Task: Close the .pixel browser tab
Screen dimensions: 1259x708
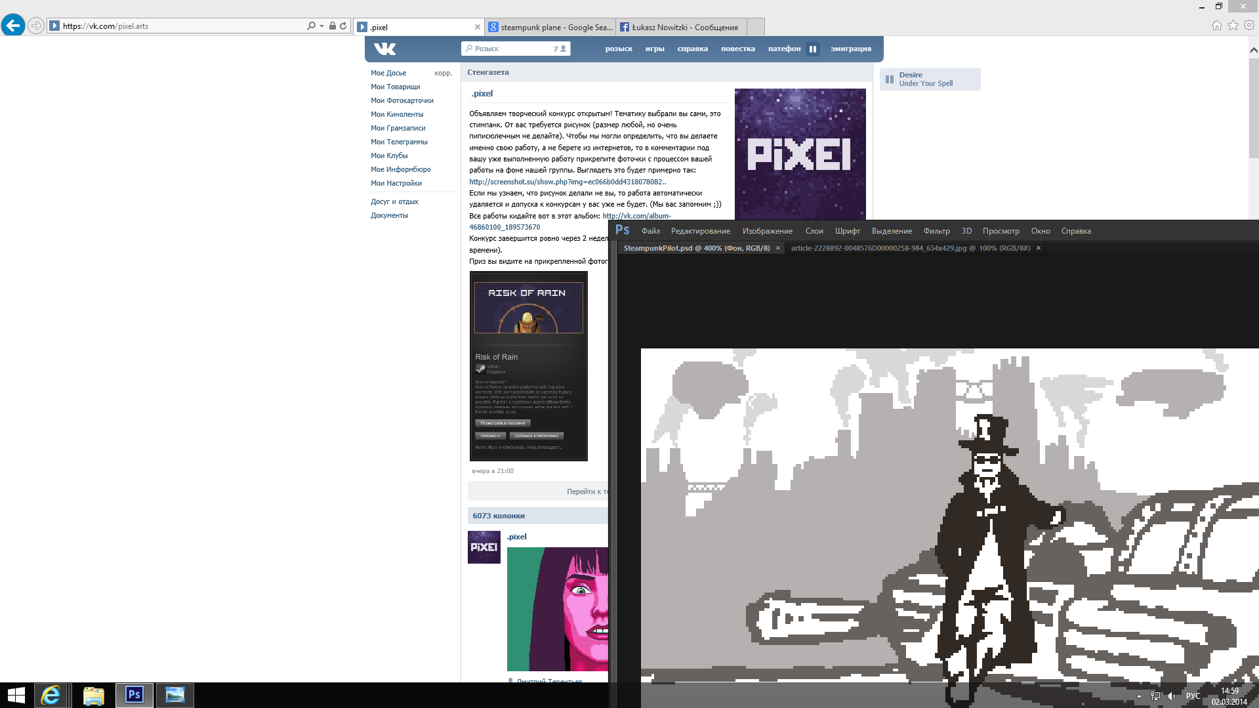Action: point(477,27)
